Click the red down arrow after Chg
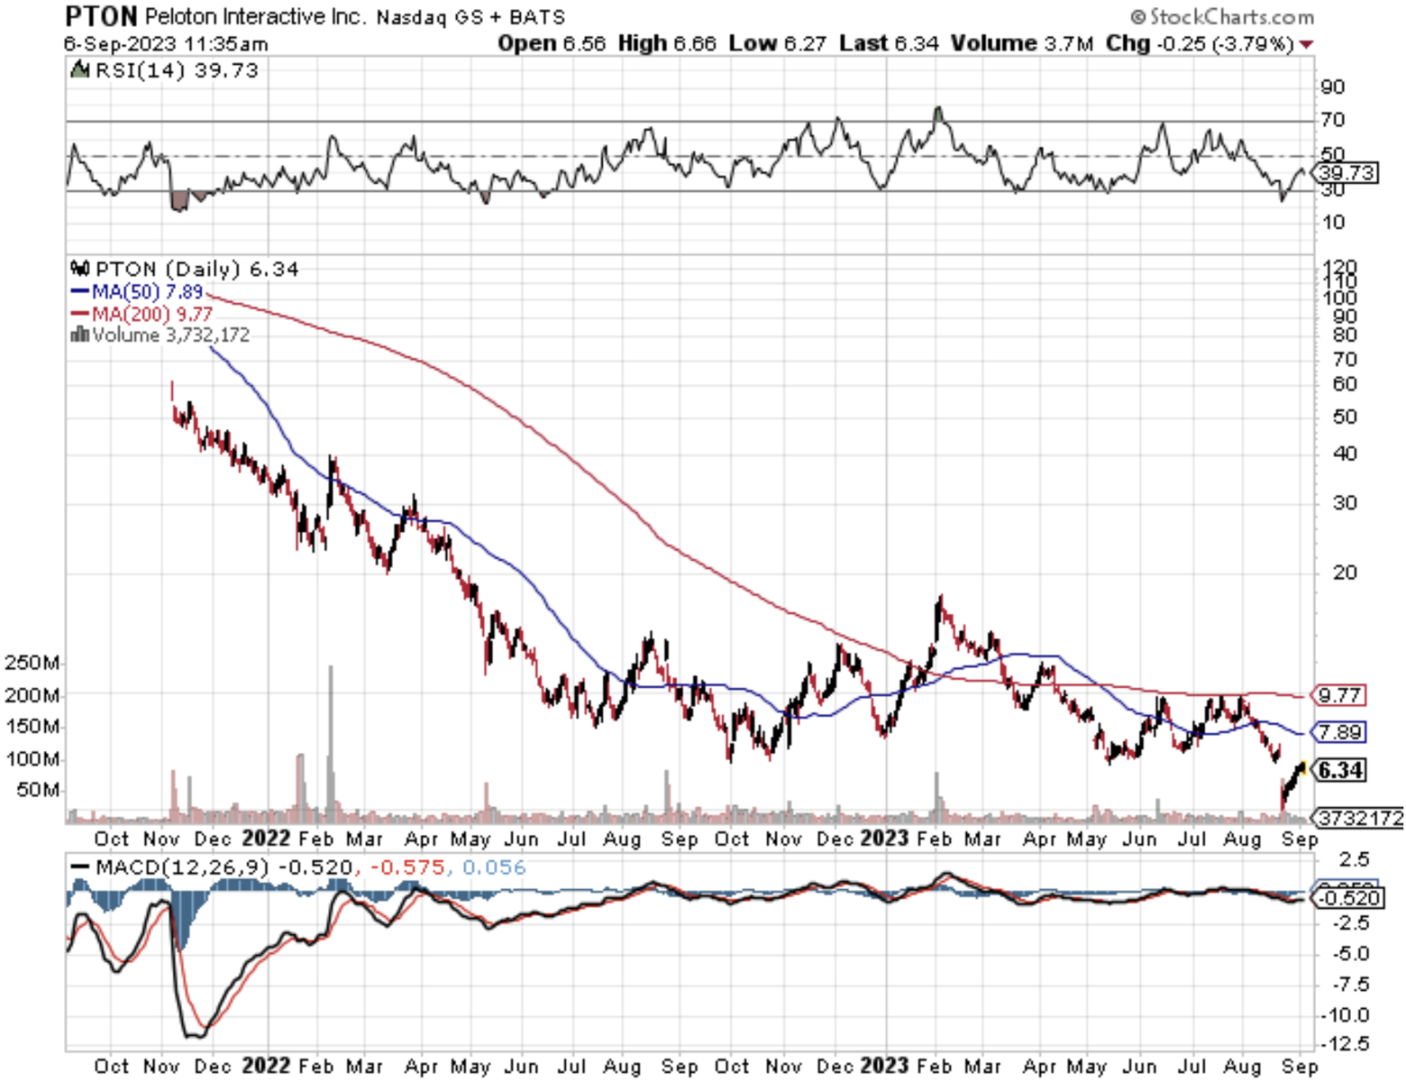The image size is (1406, 1082). [1307, 44]
